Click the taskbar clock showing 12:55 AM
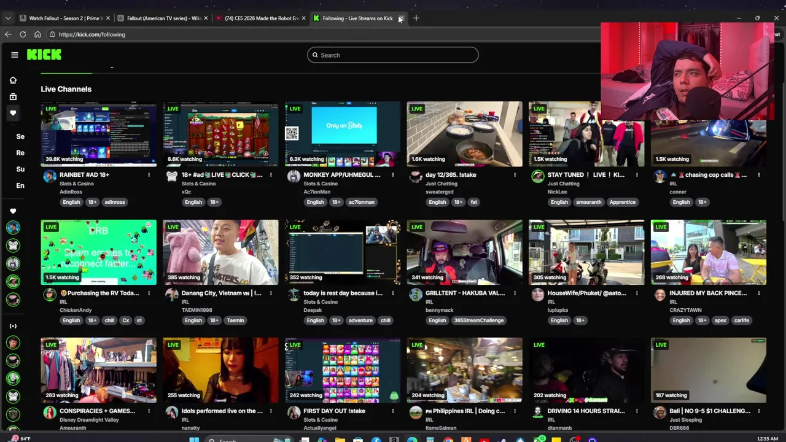Screen dimensions: 786x442 pos(768,438)
